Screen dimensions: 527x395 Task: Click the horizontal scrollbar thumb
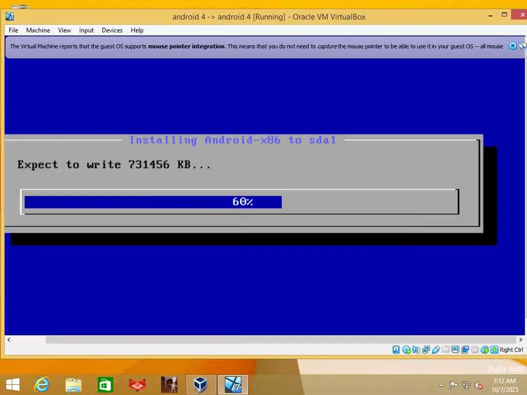[x=280, y=340]
